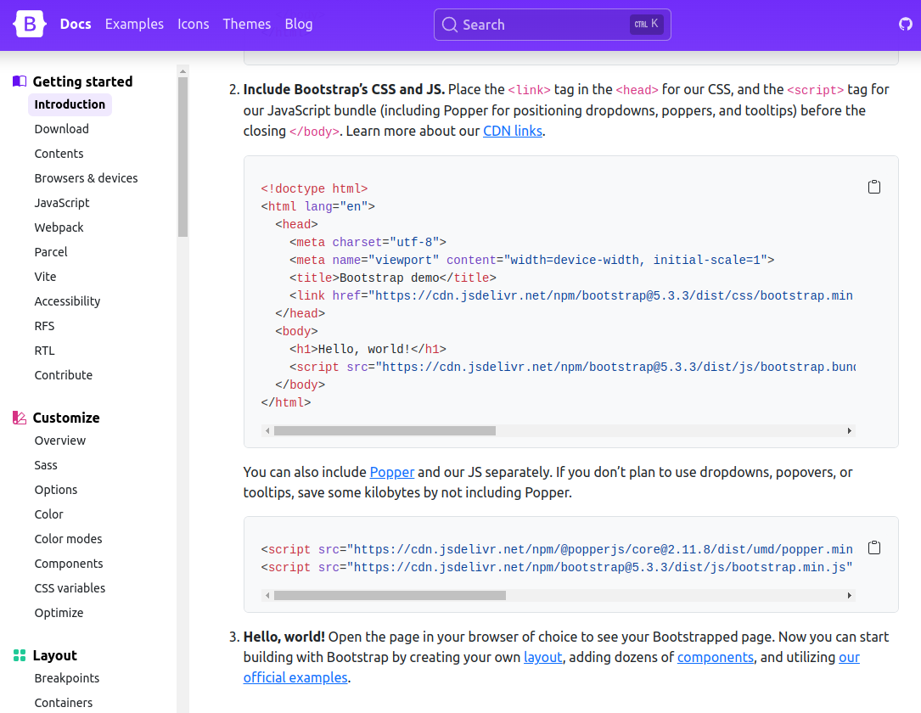Open the Docs nav item
The width and height of the screenshot is (921, 713).
[x=76, y=24]
